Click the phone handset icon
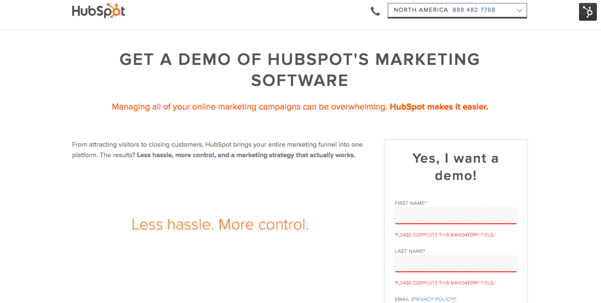The height and width of the screenshot is (303, 601). click(x=375, y=11)
